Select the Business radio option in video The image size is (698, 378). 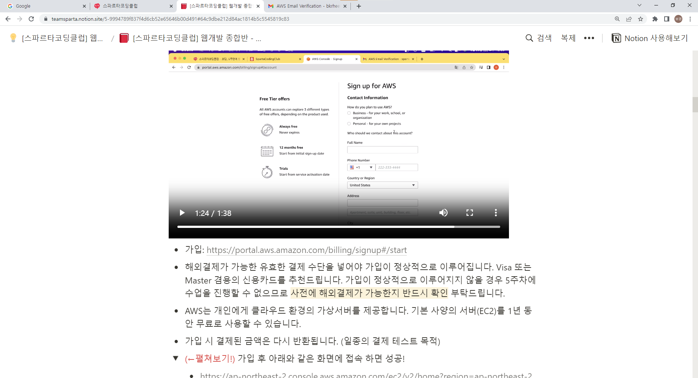pyautogui.click(x=349, y=113)
